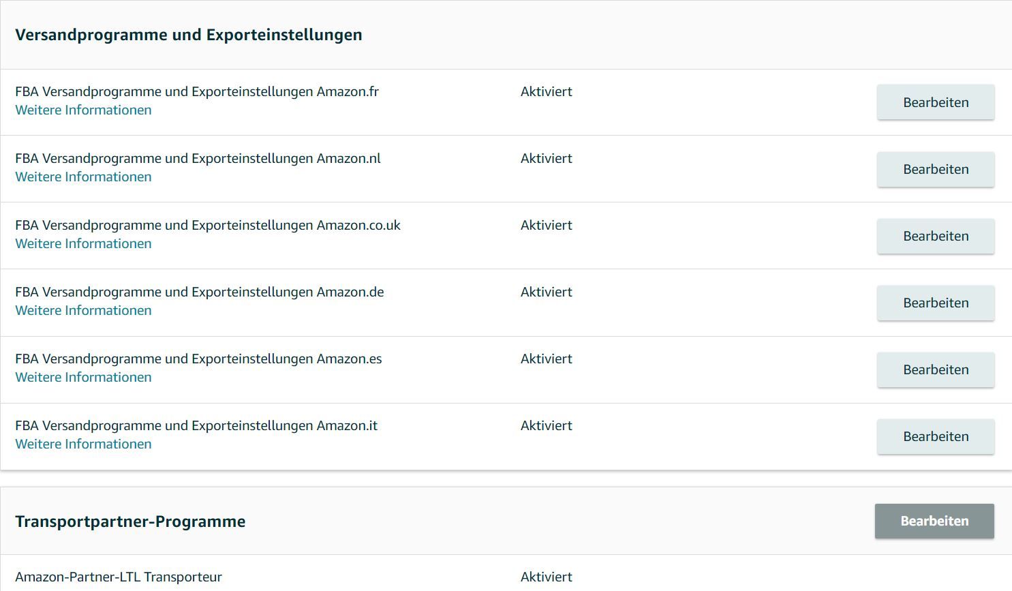The width and height of the screenshot is (1012, 591).
Task: Follow Weitere Informationen link for Amazon.co.uk
Action: [x=83, y=243]
